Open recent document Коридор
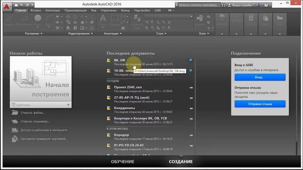The image size is (303, 170). [121, 135]
